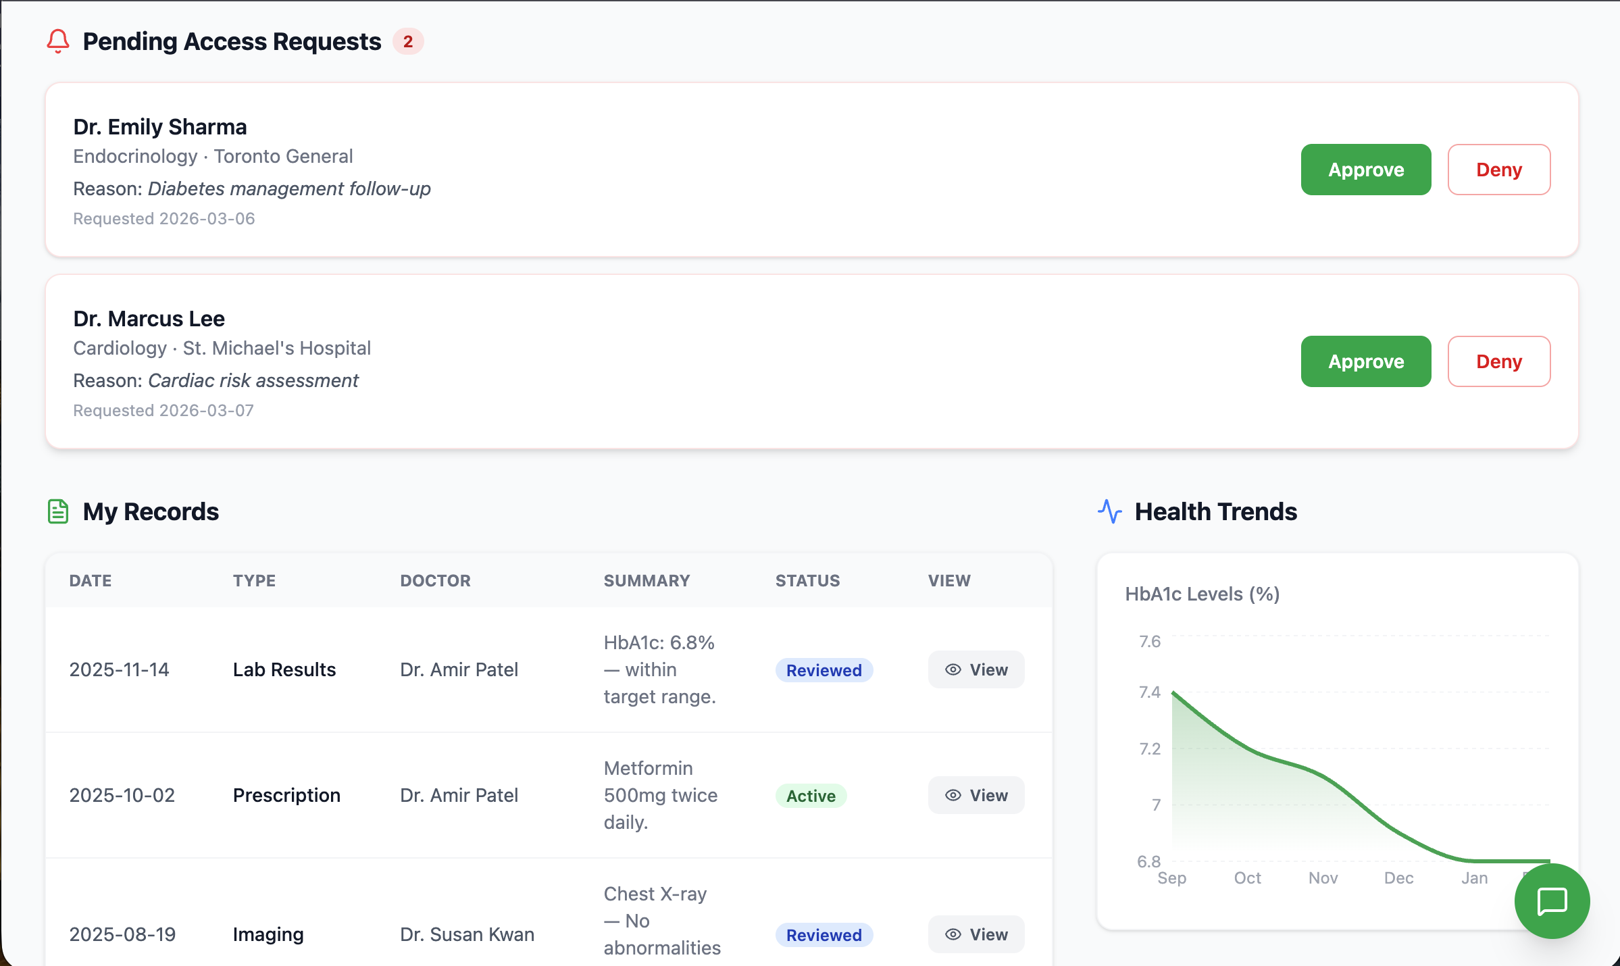Click the Health Trends pulse icon
This screenshot has width=1620, height=966.
pyautogui.click(x=1109, y=511)
